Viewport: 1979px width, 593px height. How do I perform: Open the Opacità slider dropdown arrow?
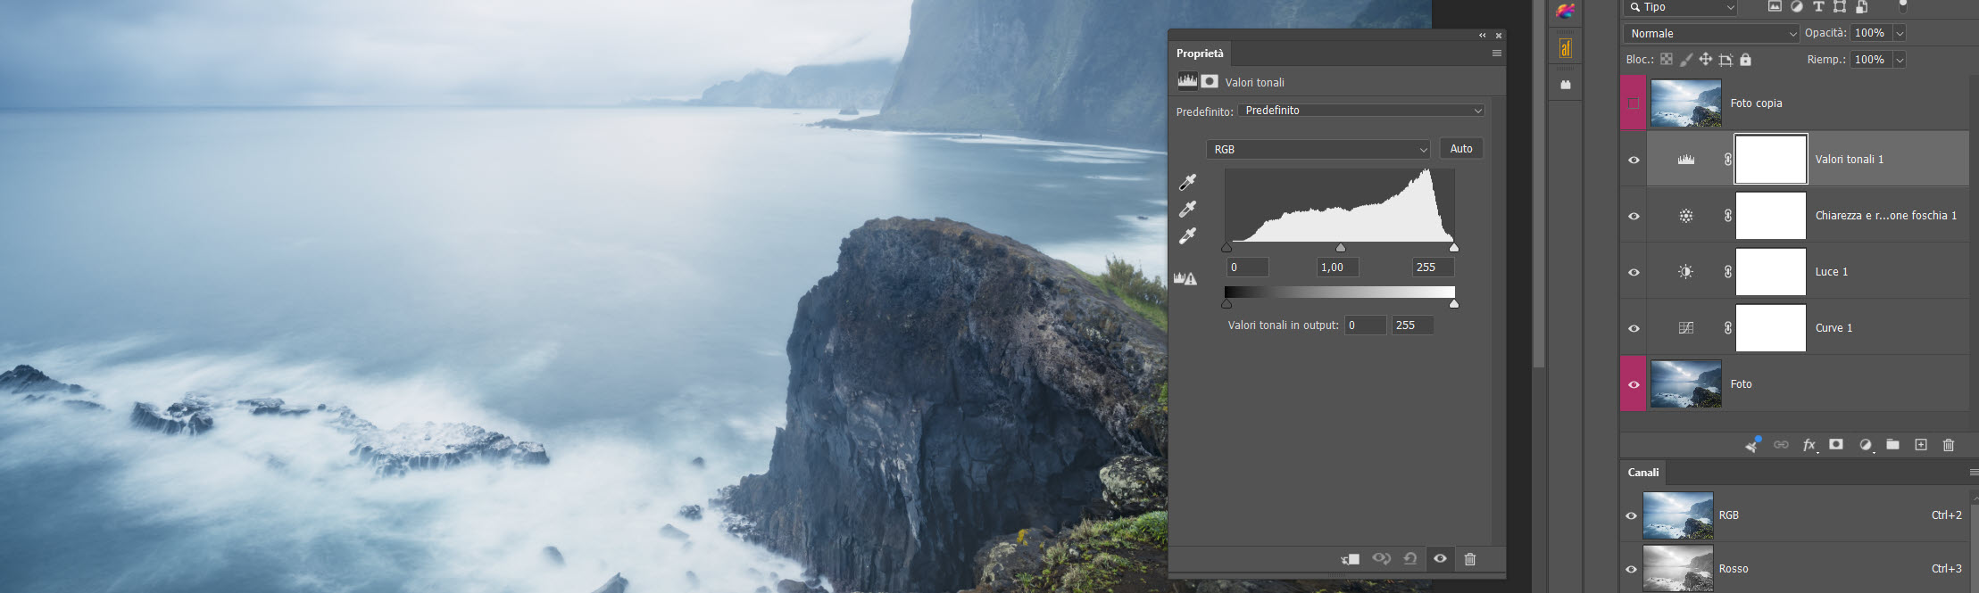pos(1900,34)
